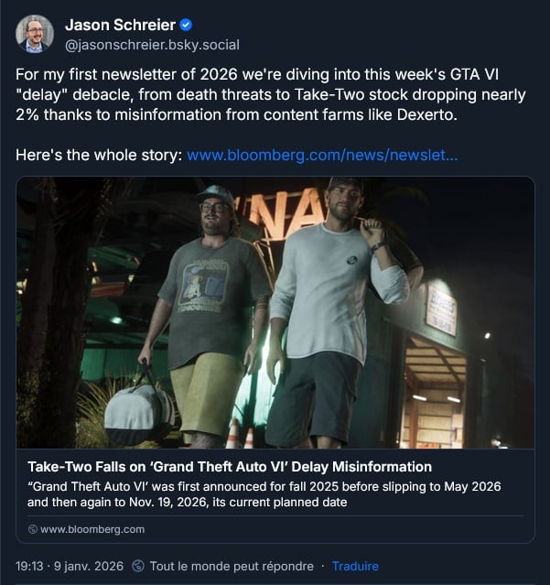Click the 9 janv. 2026 date
550x585 pixels.
90,566
